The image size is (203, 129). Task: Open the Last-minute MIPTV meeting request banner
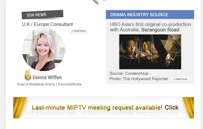pyautogui.click(x=104, y=108)
